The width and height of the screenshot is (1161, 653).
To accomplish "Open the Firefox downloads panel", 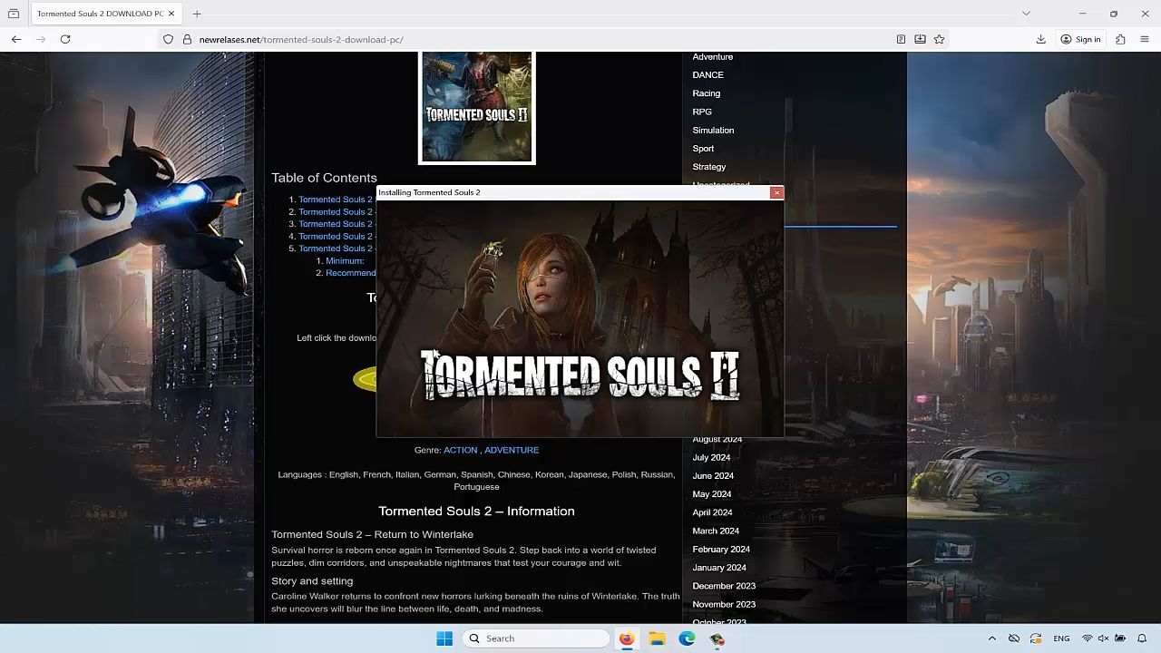I will pyautogui.click(x=1040, y=39).
